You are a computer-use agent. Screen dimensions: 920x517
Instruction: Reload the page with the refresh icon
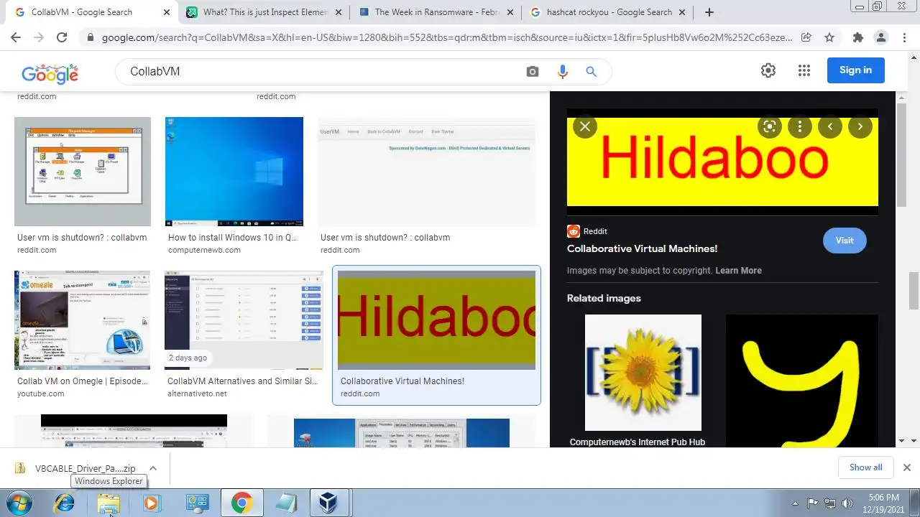point(62,37)
